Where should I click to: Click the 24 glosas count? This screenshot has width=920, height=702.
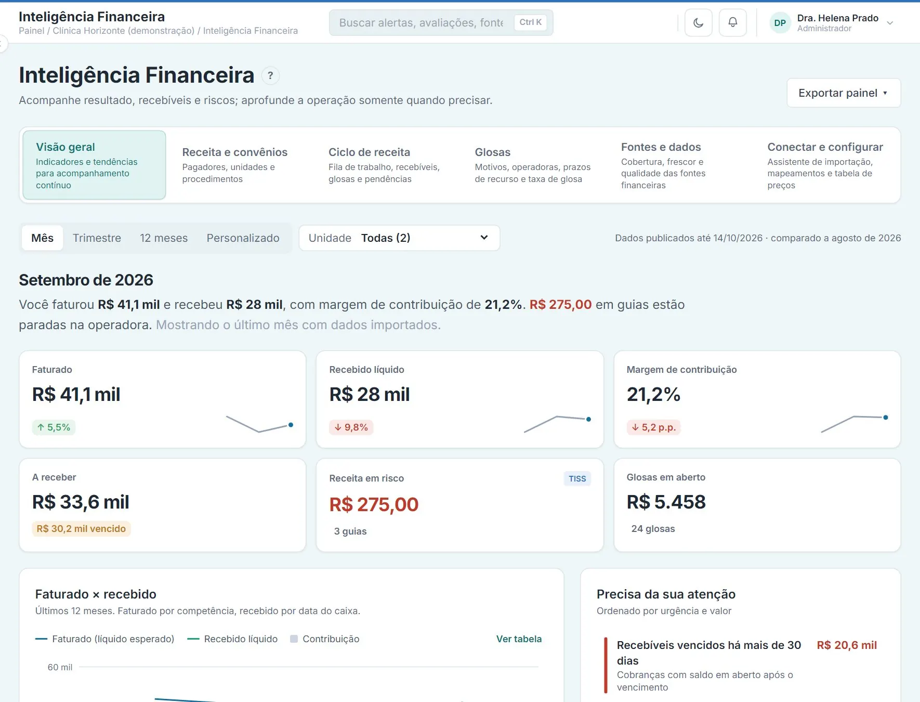click(x=653, y=529)
